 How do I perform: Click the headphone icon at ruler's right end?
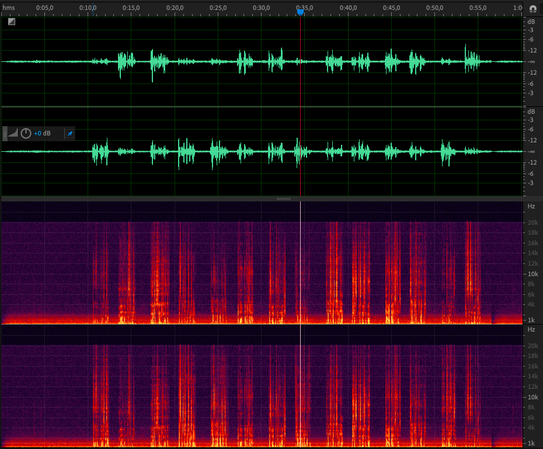pyautogui.click(x=532, y=9)
